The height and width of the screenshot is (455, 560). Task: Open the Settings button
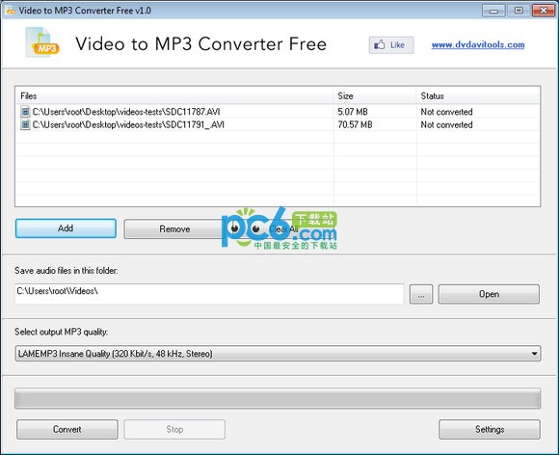tap(490, 429)
